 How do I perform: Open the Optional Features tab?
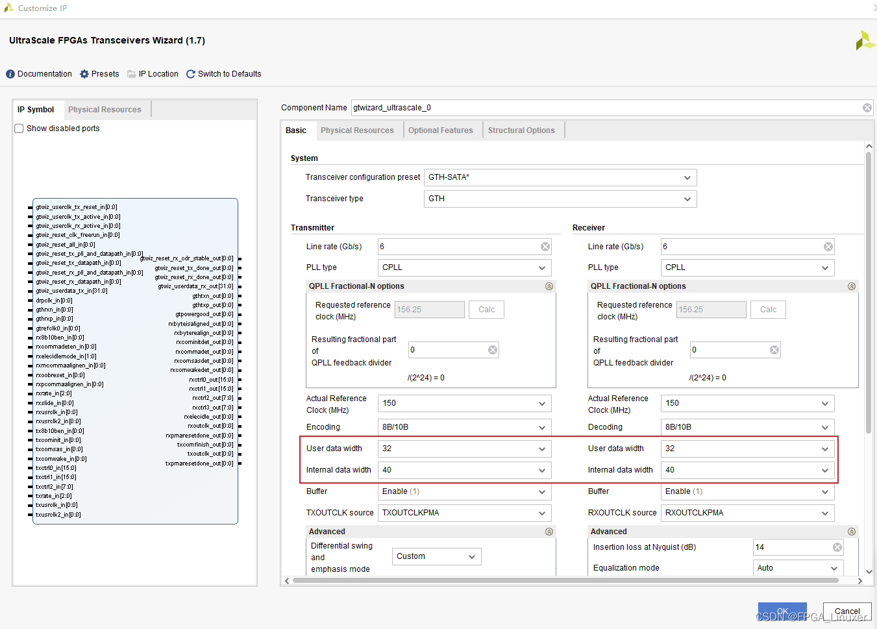point(441,130)
